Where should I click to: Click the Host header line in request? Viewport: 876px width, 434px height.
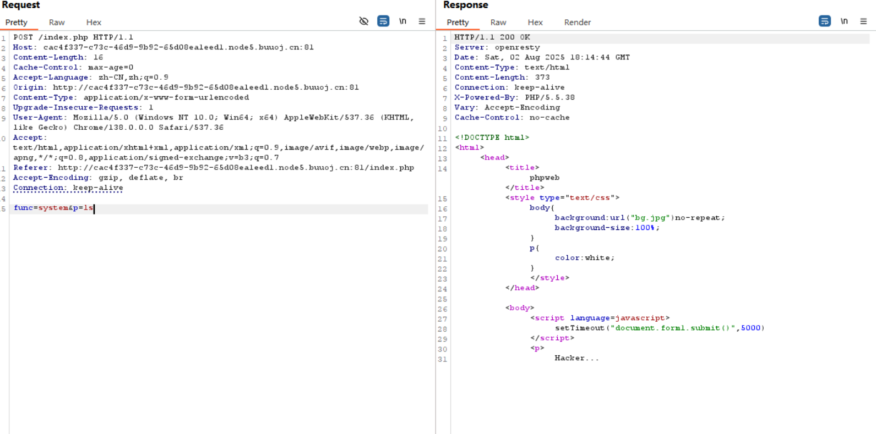(164, 47)
